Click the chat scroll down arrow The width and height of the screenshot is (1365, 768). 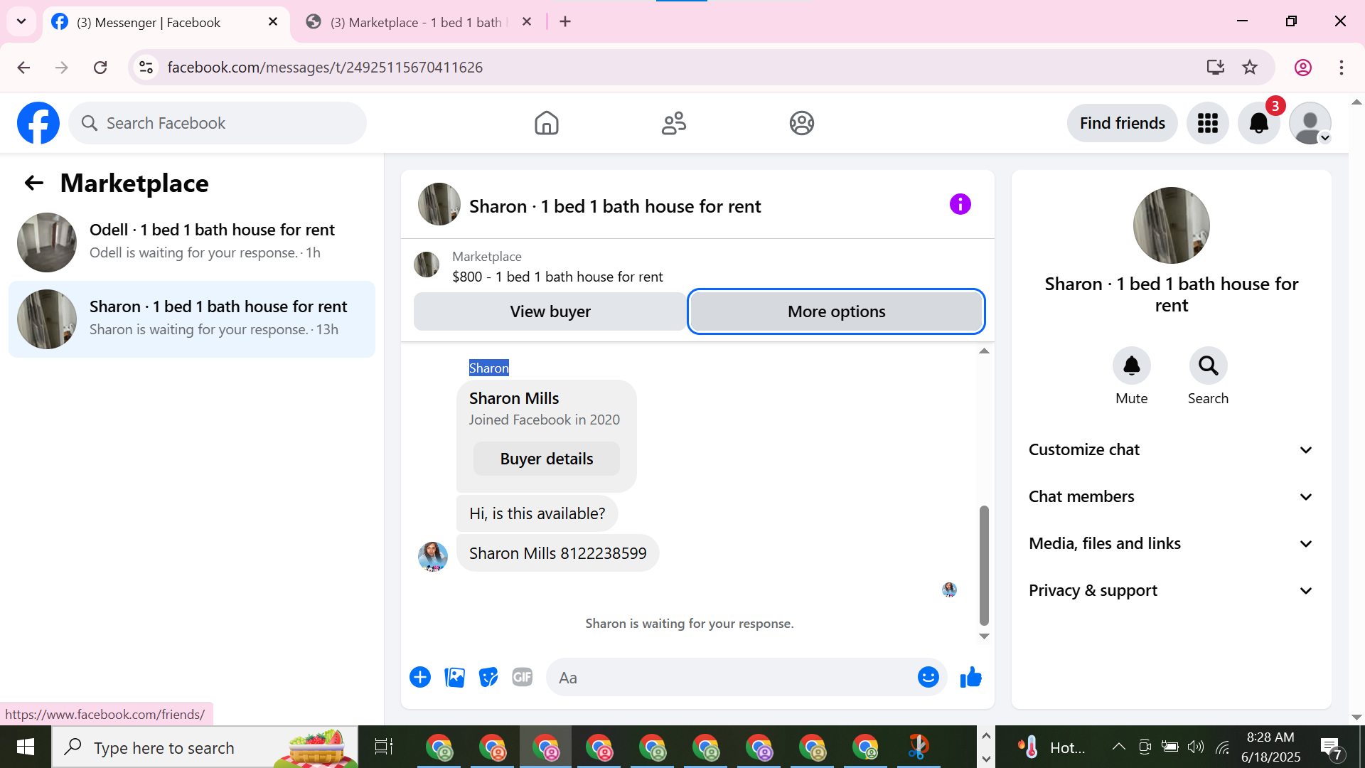coord(984,636)
